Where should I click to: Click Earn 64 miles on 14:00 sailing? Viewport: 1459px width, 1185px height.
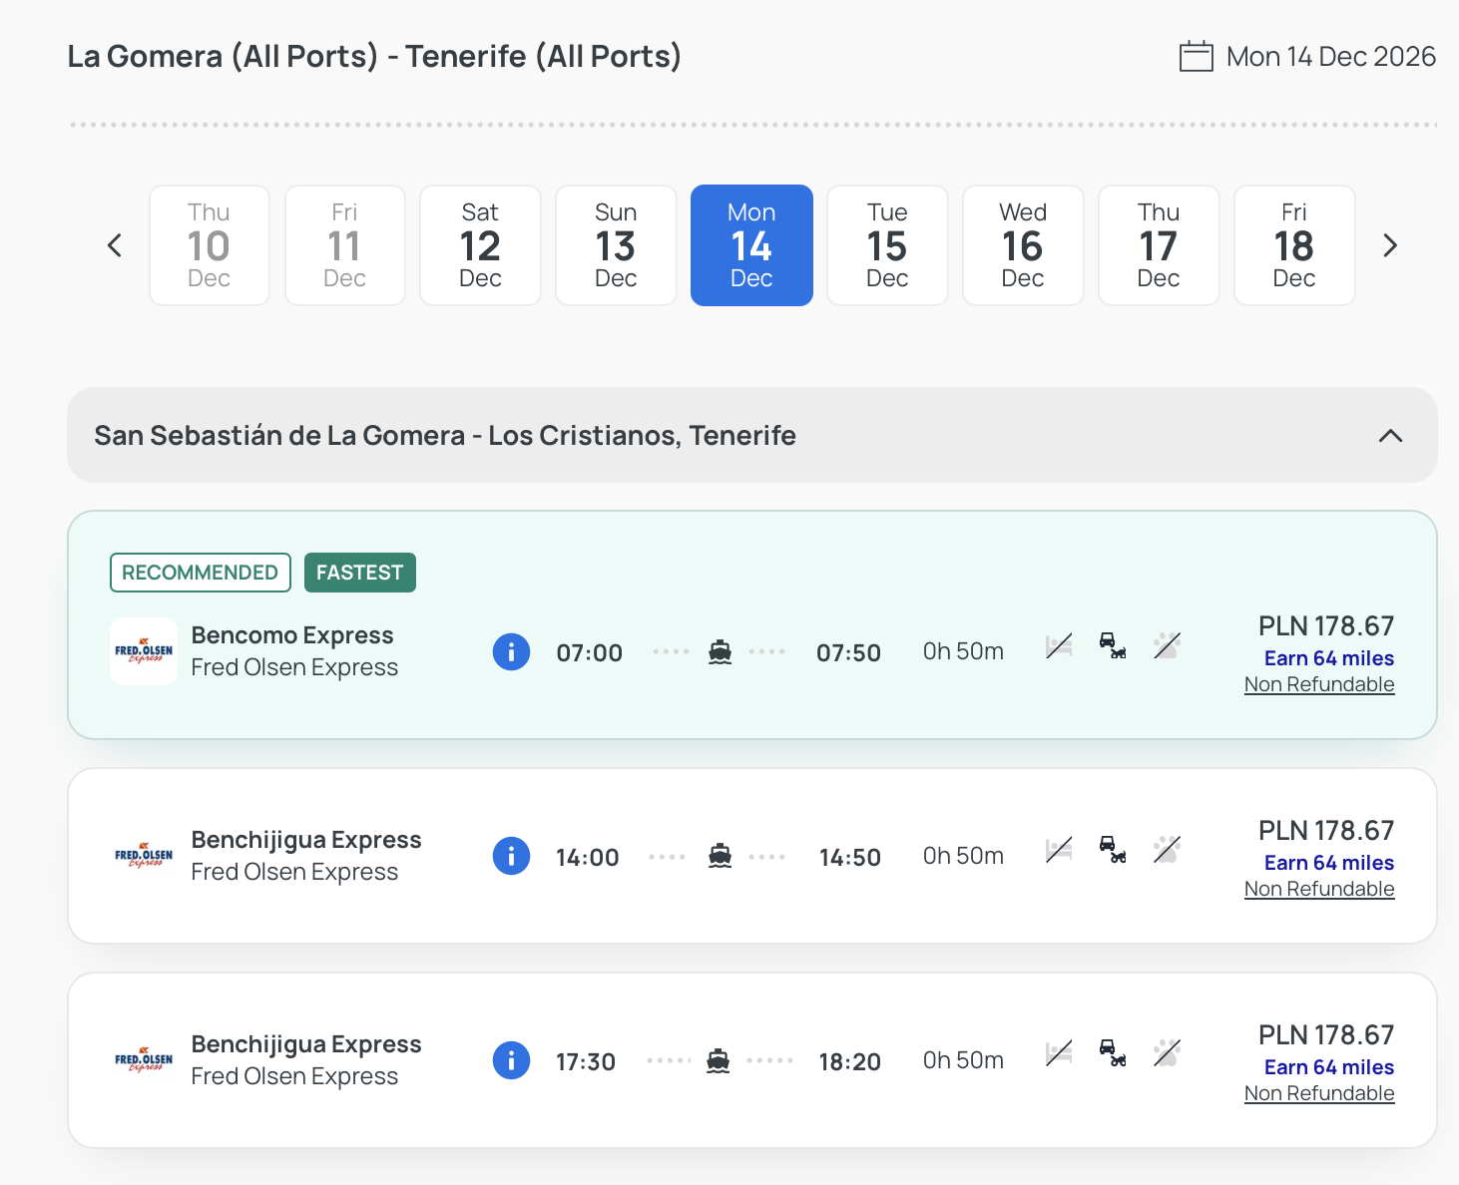tap(1329, 863)
